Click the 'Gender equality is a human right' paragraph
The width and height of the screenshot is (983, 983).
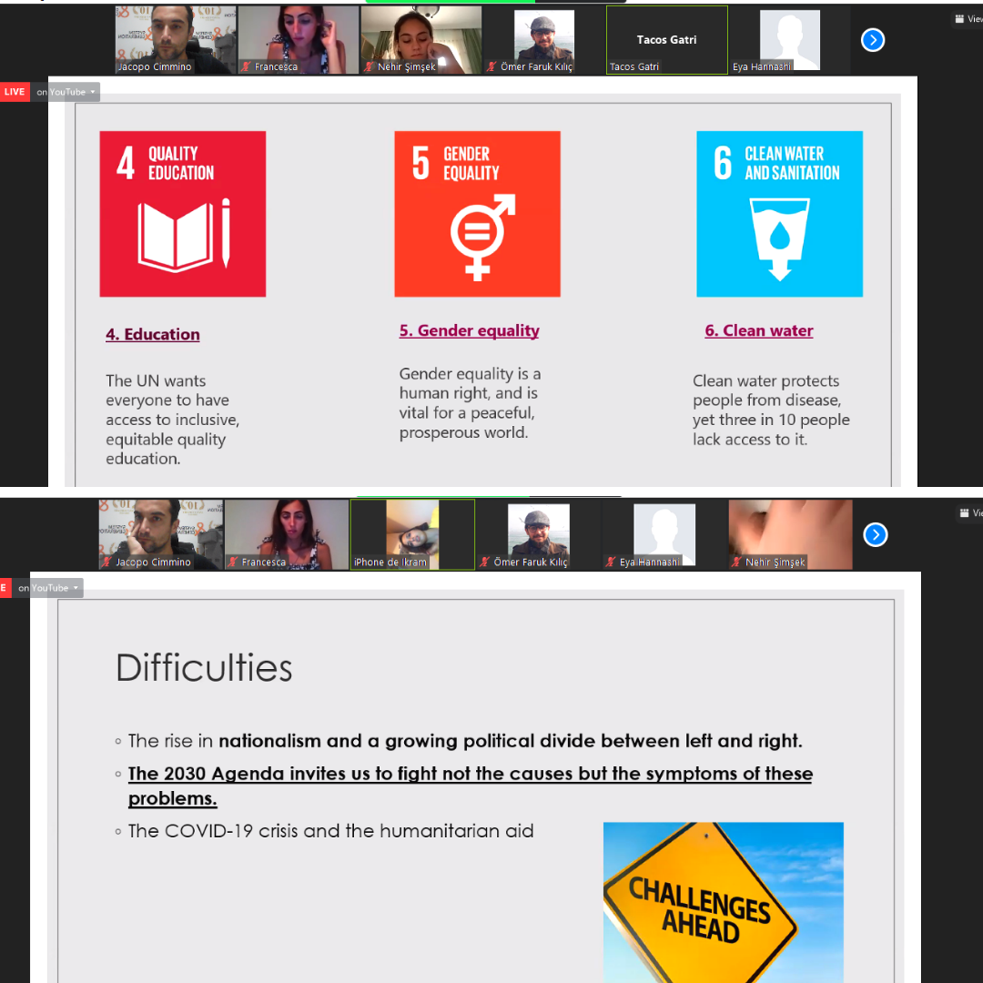pos(471,403)
